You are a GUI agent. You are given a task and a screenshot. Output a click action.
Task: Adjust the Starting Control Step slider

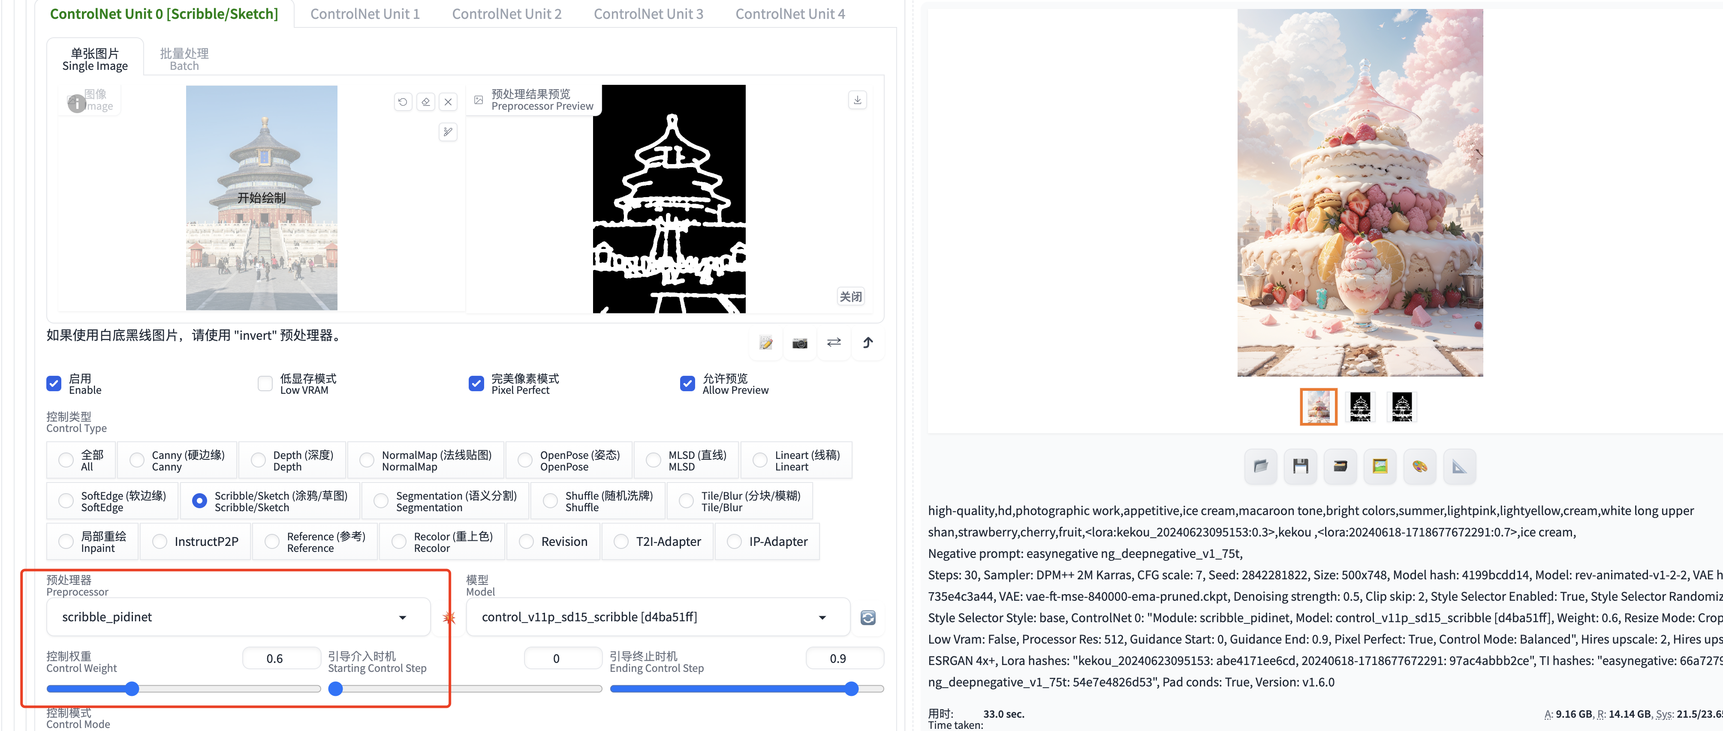coord(465,689)
